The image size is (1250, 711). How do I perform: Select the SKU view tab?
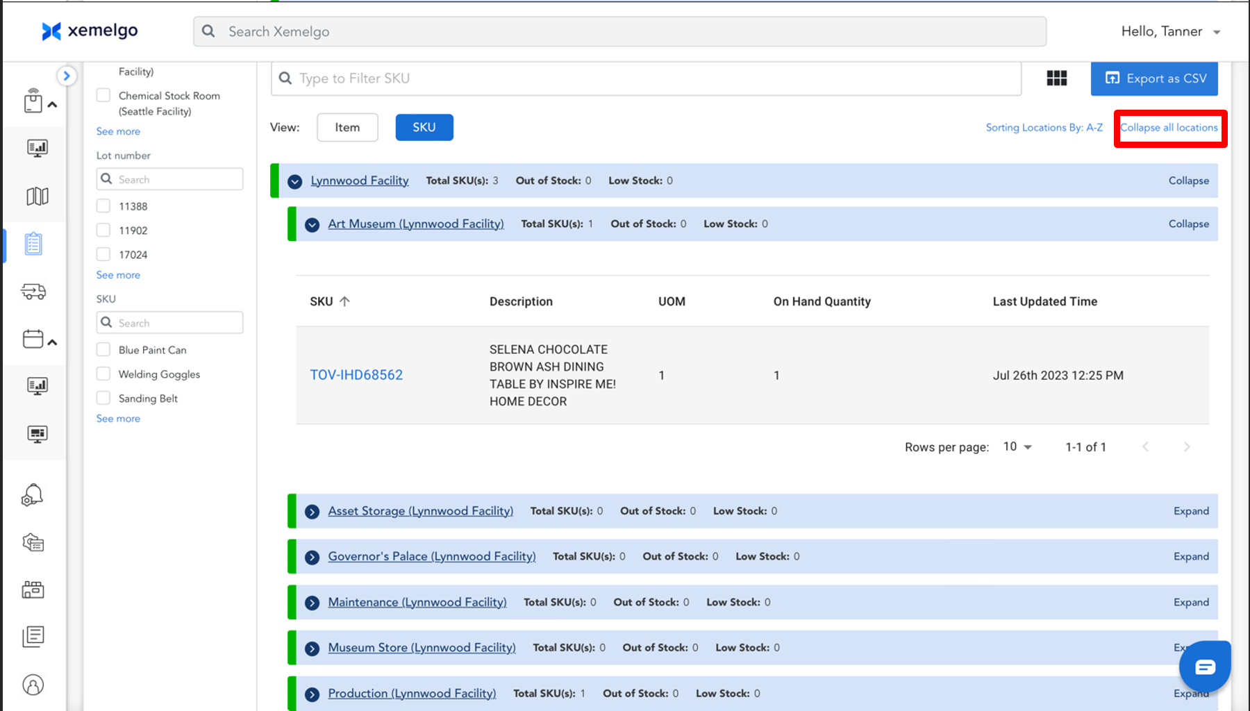pos(424,127)
